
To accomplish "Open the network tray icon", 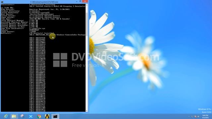I will point(192,116).
